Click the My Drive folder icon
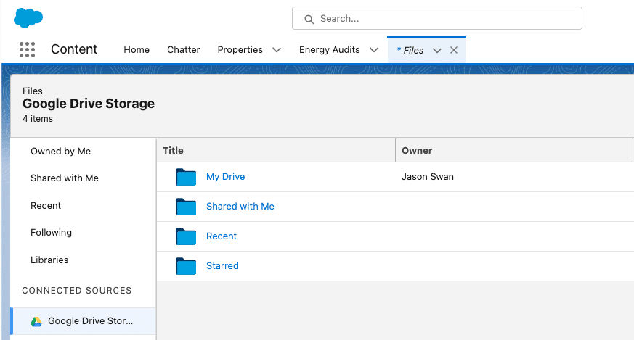 click(186, 177)
